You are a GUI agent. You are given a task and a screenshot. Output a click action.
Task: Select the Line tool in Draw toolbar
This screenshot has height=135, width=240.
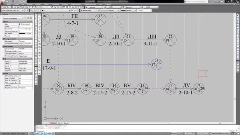(36, 15)
